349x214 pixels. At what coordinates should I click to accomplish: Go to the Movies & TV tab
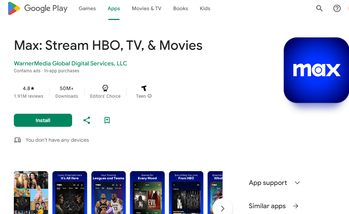(x=146, y=8)
